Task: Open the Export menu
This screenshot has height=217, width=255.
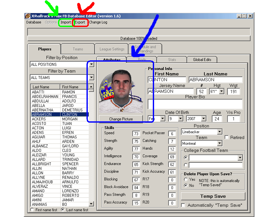Action: [80, 22]
